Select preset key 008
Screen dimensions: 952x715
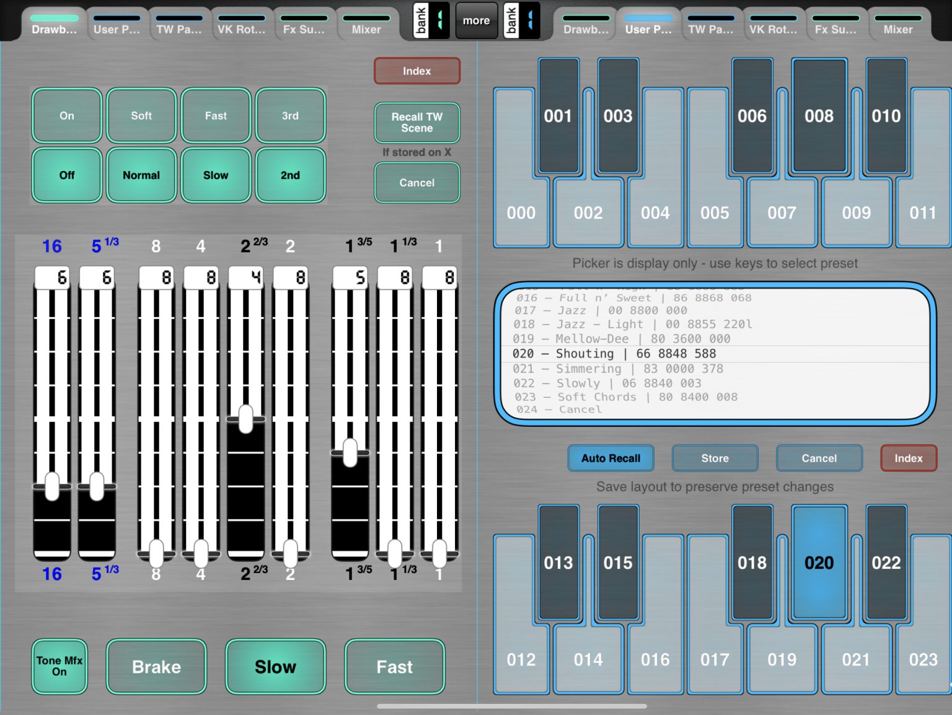click(819, 116)
